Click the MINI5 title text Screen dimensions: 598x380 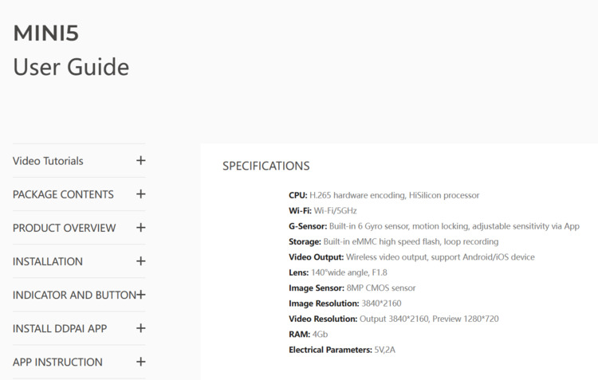46,33
